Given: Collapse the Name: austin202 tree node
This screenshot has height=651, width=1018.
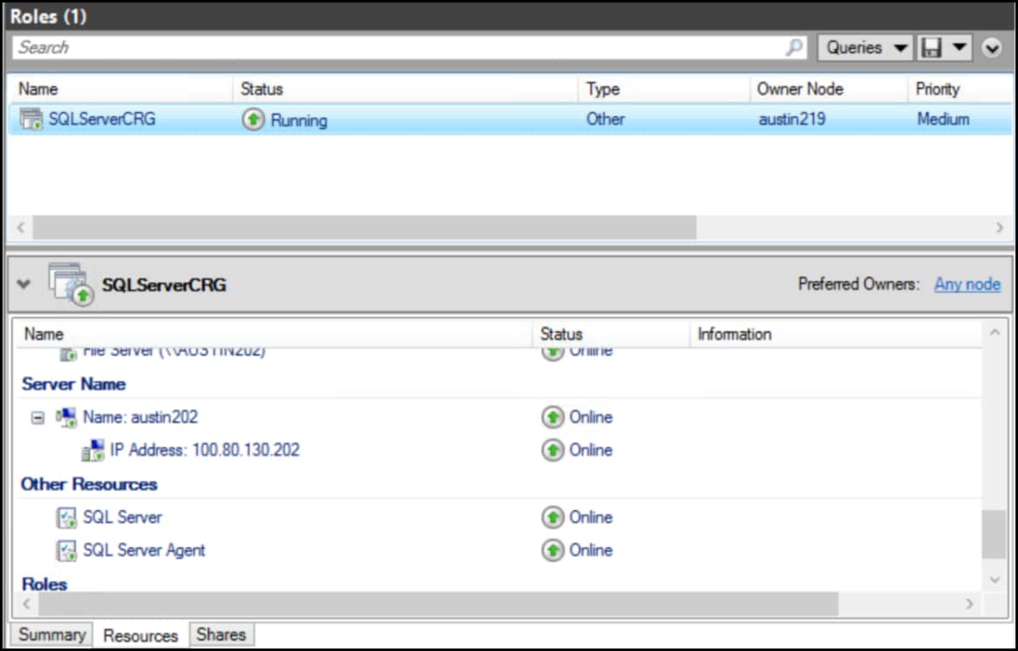Looking at the screenshot, I should click(38, 418).
